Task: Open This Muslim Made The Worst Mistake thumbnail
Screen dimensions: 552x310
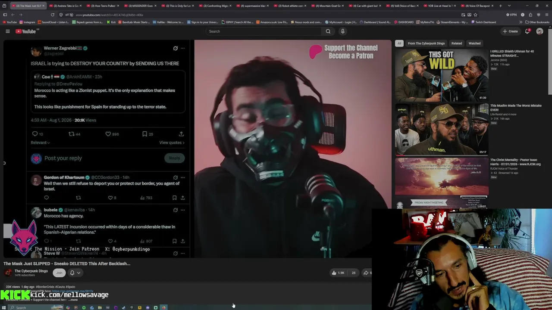Action: tap(442, 129)
